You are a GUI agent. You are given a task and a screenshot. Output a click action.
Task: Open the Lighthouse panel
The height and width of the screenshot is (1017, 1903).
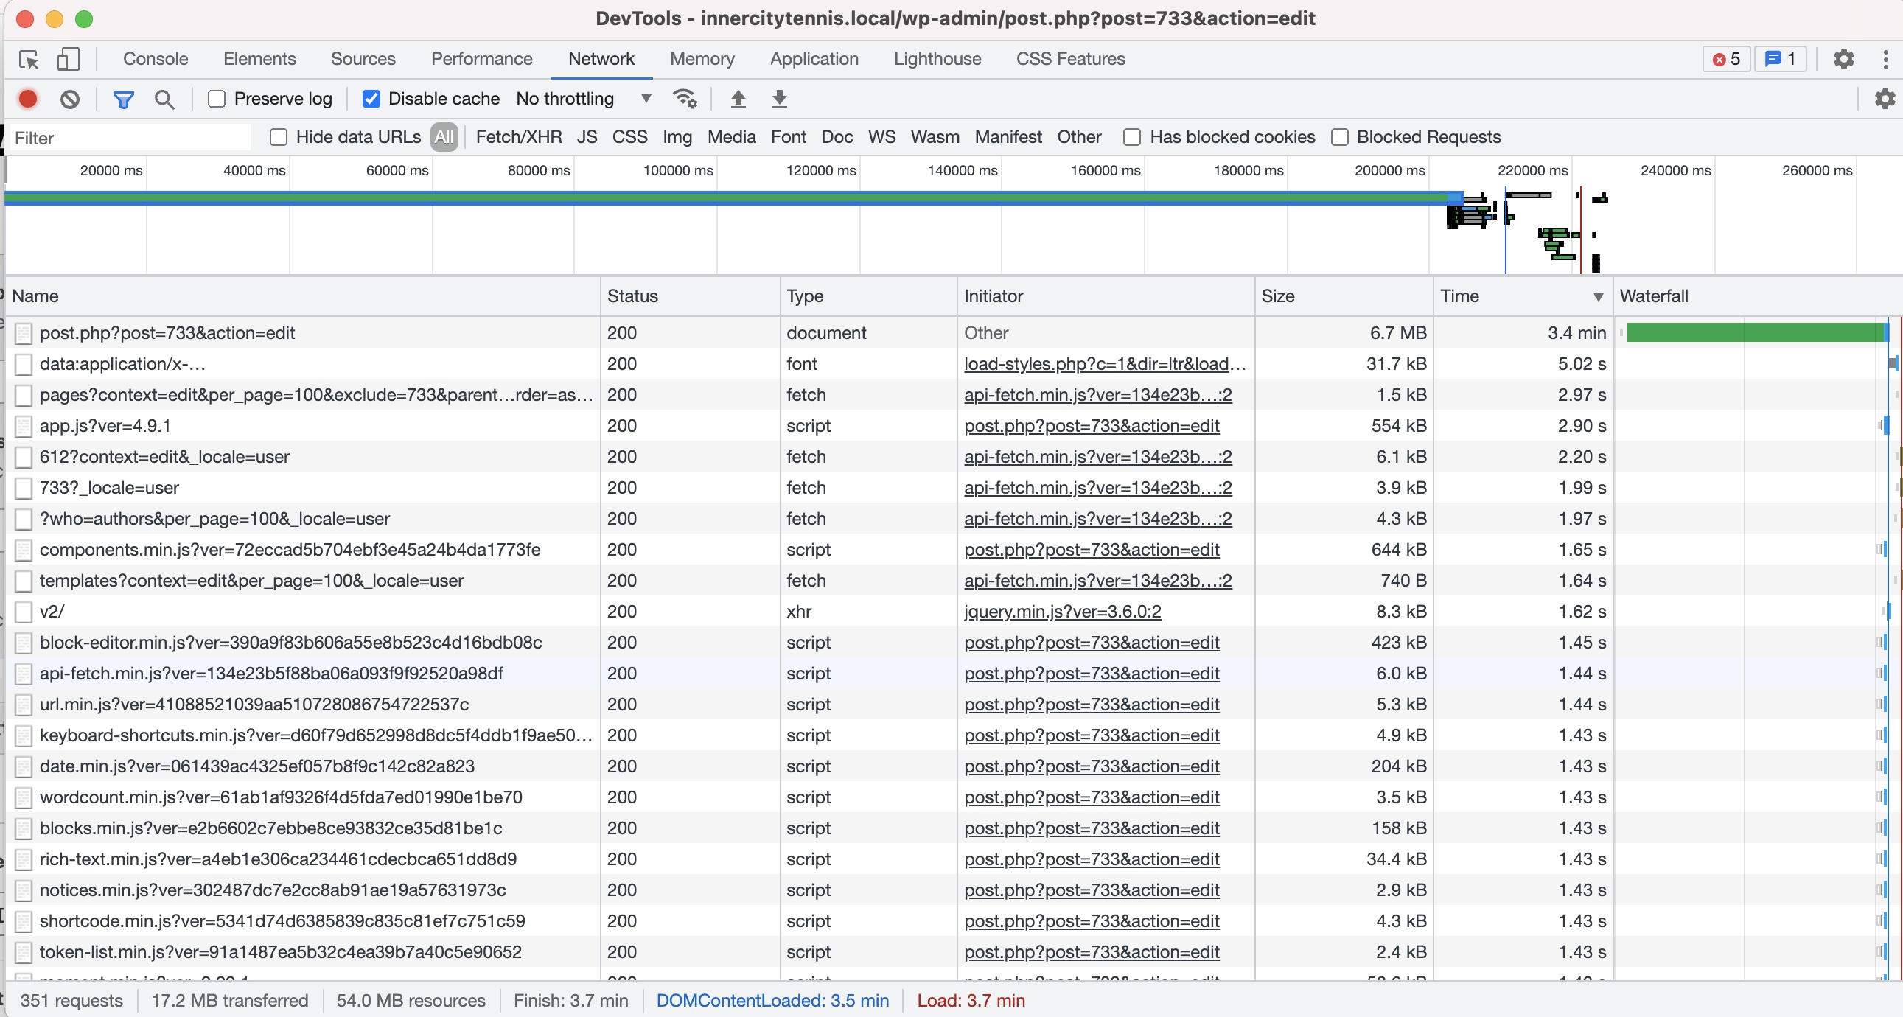pyautogui.click(x=937, y=59)
